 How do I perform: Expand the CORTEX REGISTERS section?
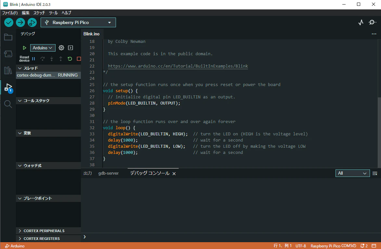coord(48,239)
